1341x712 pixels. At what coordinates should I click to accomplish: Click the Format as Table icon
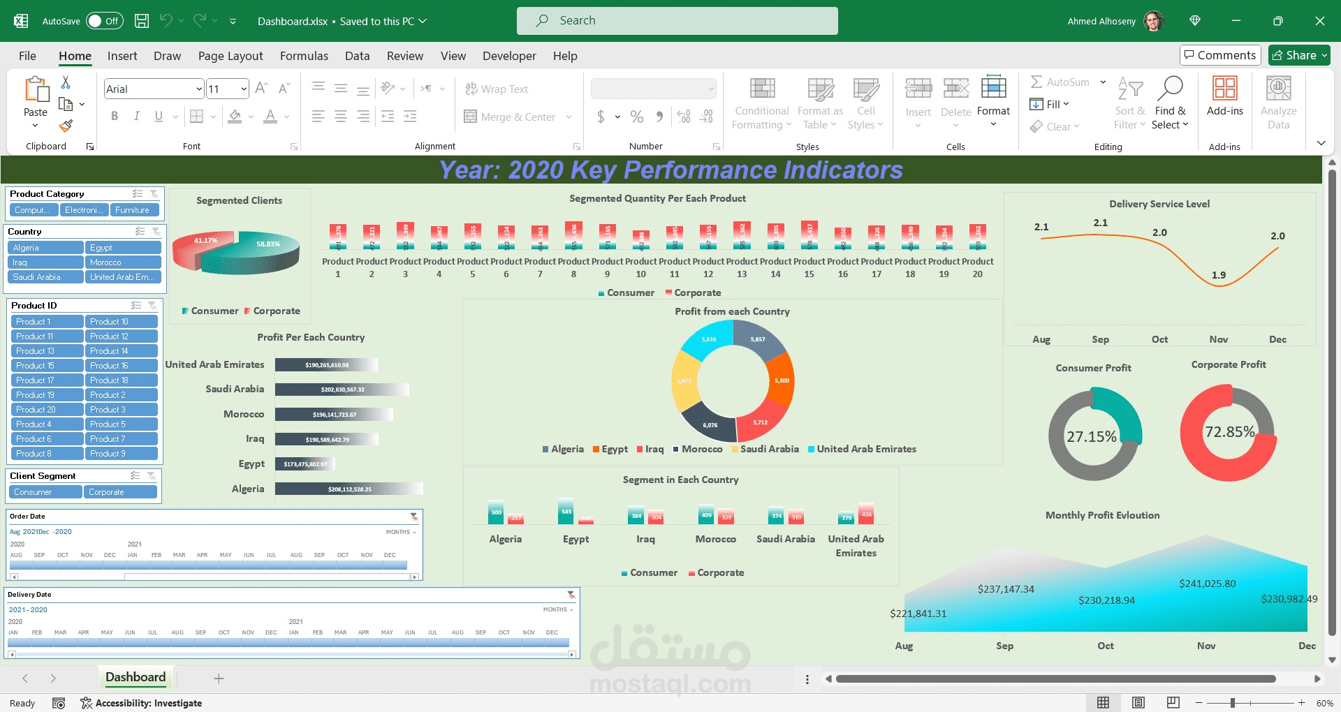(x=821, y=89)
